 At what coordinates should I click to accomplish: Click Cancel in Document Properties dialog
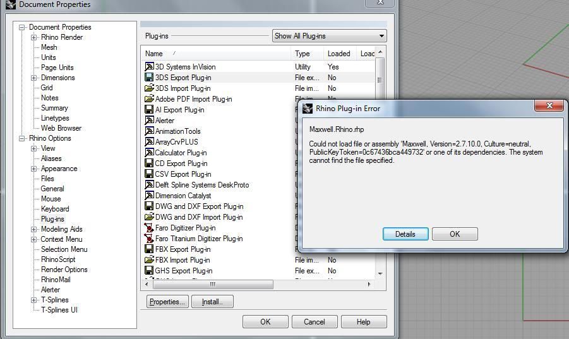pyautogui.click(x=314, y=321)
